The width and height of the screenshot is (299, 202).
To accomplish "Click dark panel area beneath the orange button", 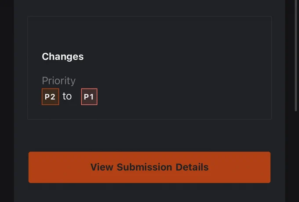I will [149, 193].
